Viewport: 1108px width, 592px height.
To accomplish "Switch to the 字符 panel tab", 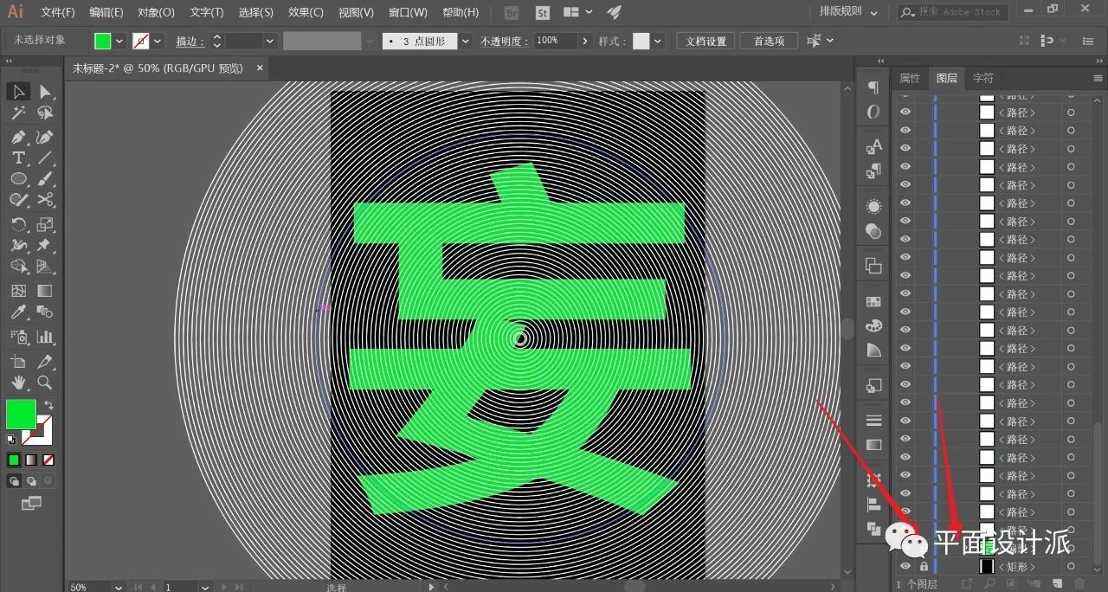I will pyautogui.click(x=983, y=78).
